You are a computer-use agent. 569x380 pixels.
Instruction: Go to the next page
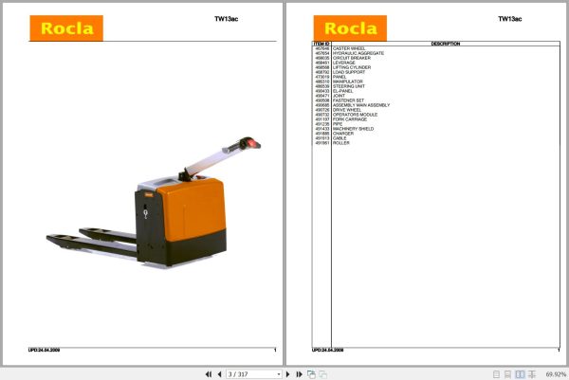click(287, 374)
